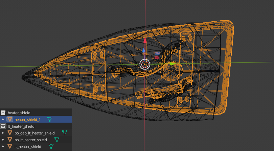The height and width of the screenshot is (151, 274).
Task: Select the bo_lt_heater_shield name text
Action: (30, 140)
